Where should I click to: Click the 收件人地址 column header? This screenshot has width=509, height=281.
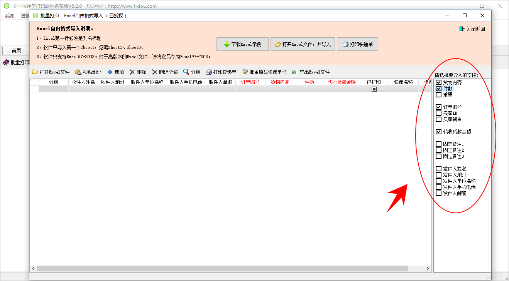[113, 82]
